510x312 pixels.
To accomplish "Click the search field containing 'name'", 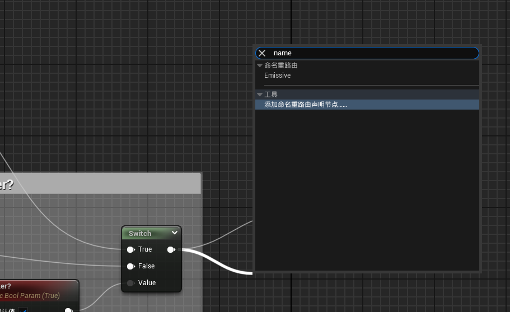I will coord(367,53).
